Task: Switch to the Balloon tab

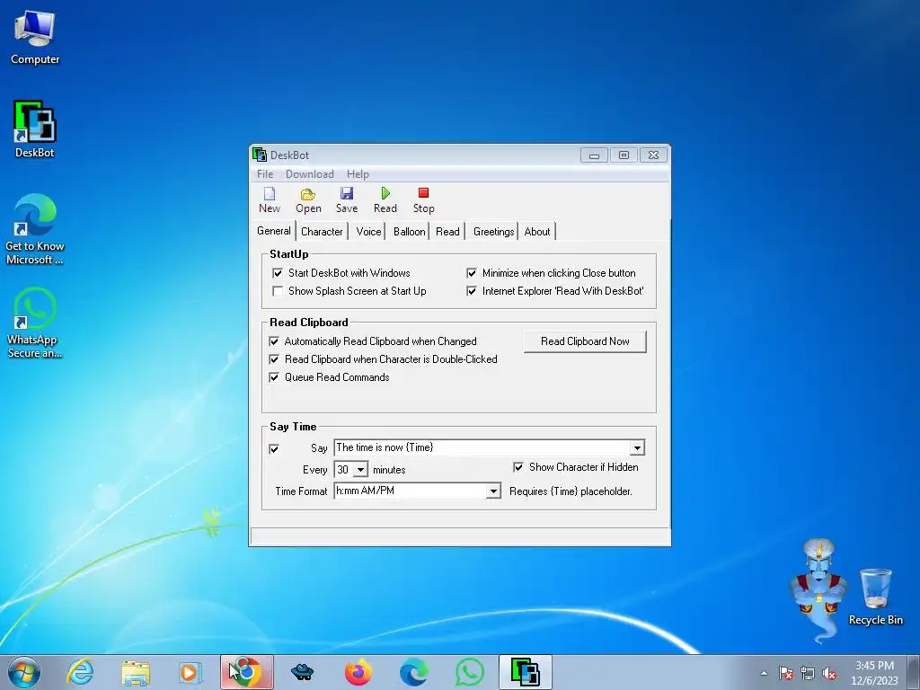Action: click(409, 232)
